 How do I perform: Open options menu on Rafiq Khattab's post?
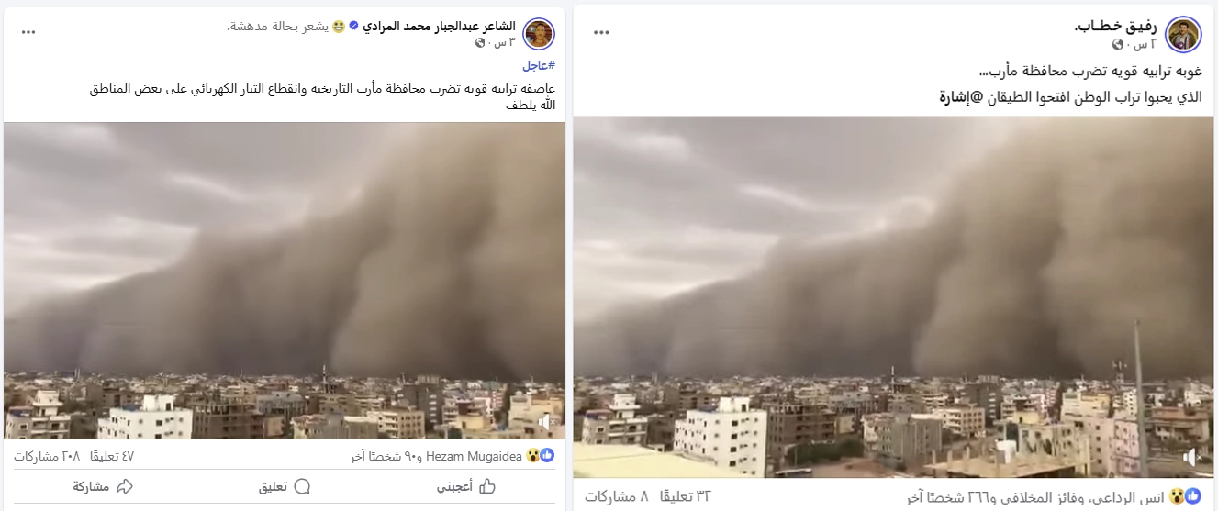tap(601, 33)
